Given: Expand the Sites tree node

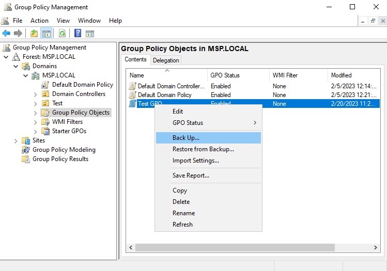Looking at the screenshot, I should click(x=16, y=141).
